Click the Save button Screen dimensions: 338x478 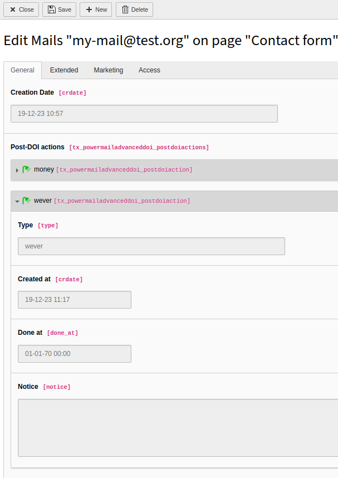click(59, 9)
